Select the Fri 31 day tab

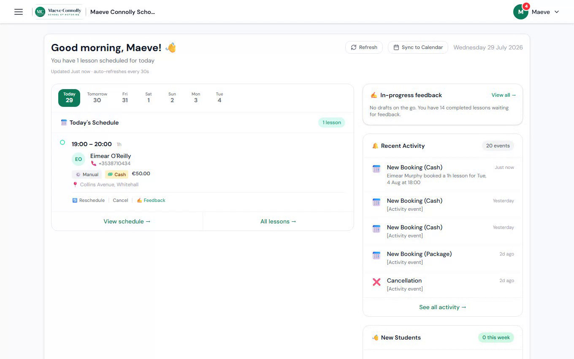[125, 98]
